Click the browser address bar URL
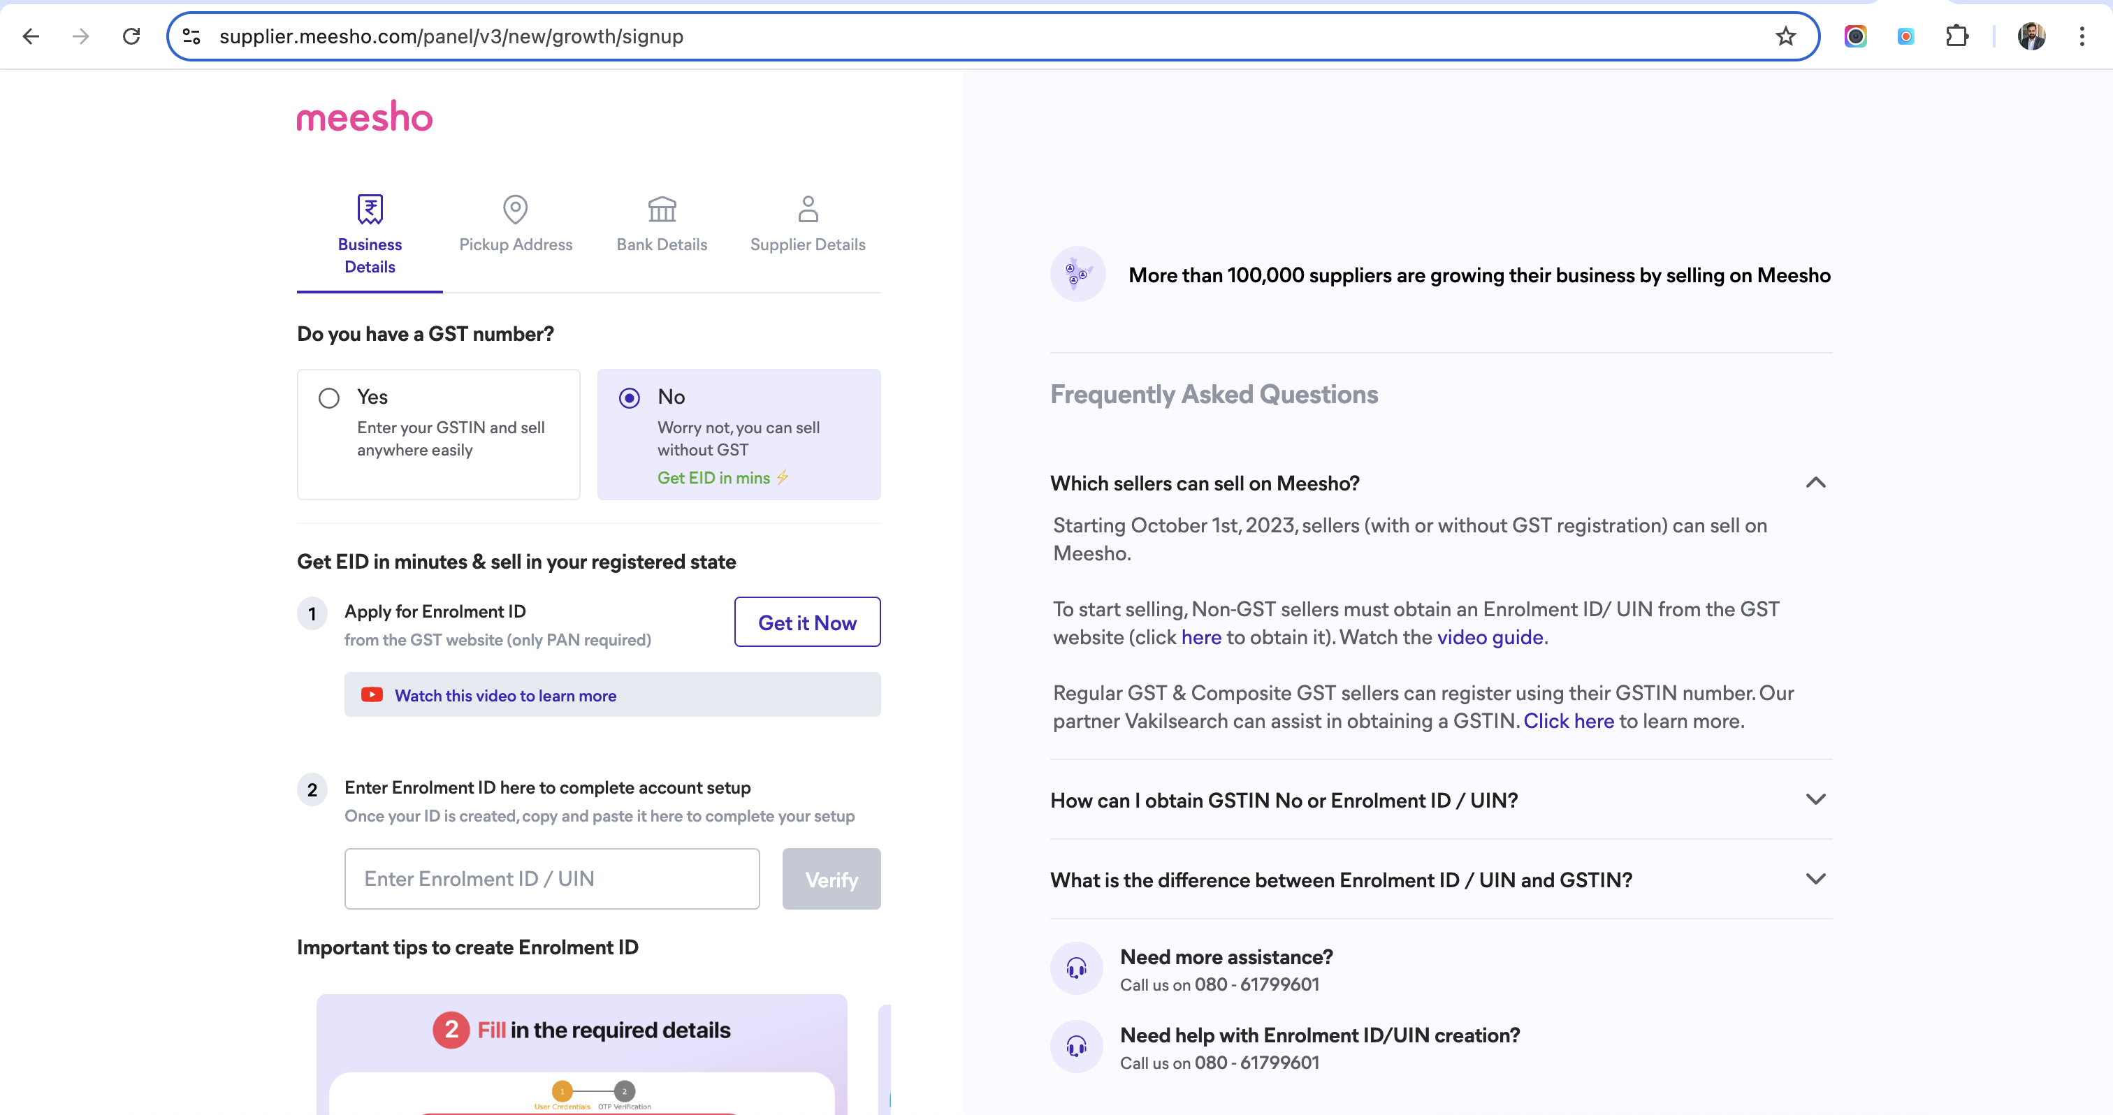2113x1115 pixels. click(x=451, y=36)
